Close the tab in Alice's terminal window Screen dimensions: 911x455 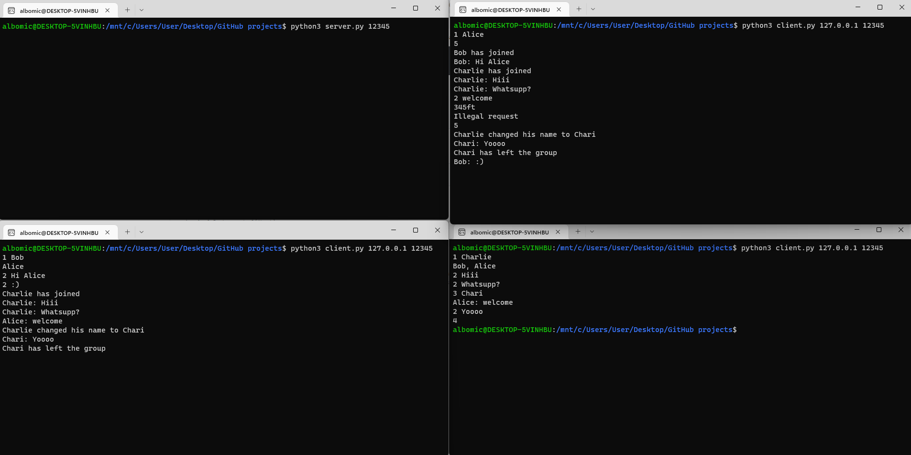[559, 9]
